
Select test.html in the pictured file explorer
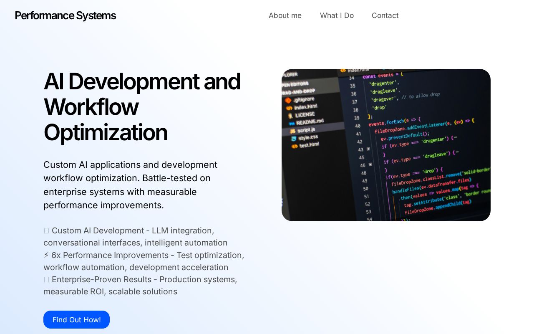point(309,144)
